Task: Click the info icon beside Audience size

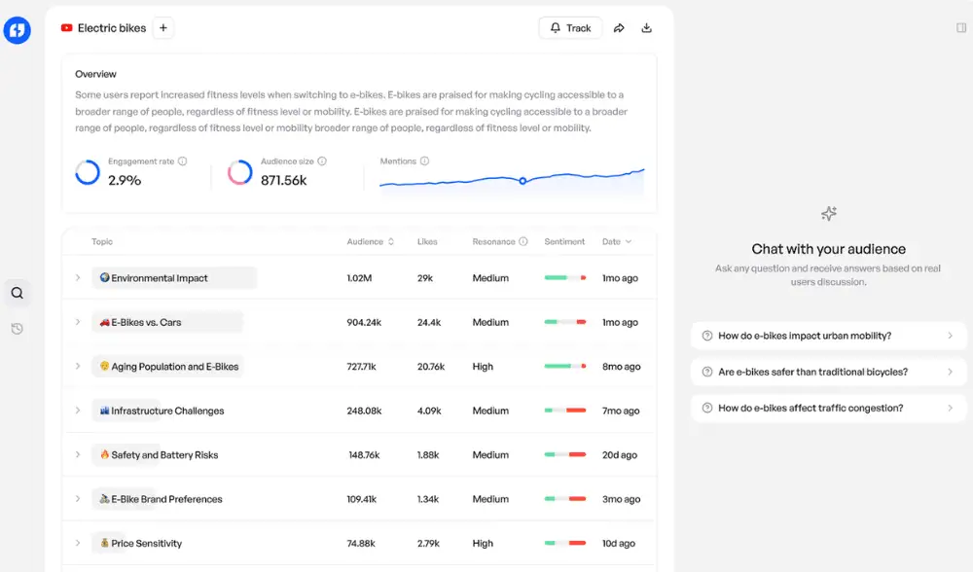Action: 322,161
